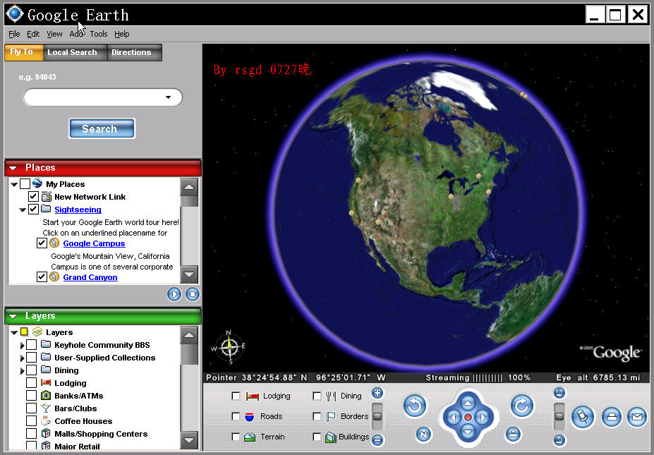Collapse the Places panel header arrow
Screen dimensions: 654x455
tap(13, 168)
